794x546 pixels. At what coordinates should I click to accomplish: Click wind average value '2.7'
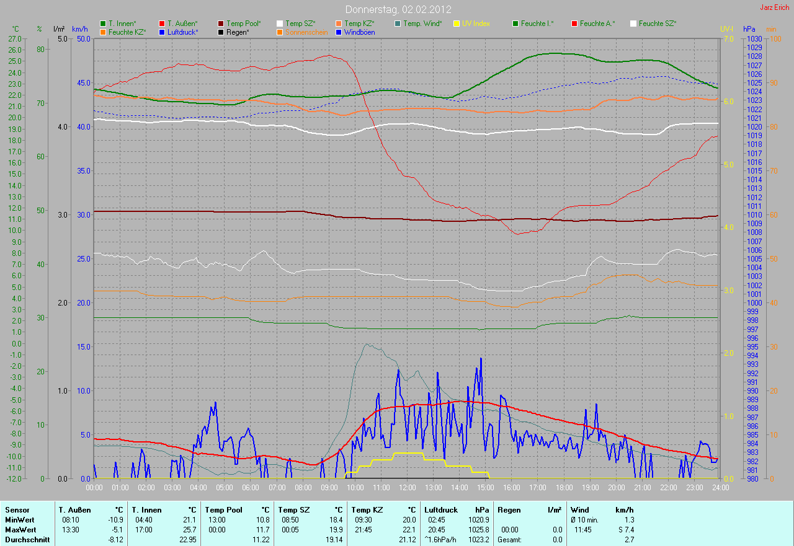click(x=629, y=540)
